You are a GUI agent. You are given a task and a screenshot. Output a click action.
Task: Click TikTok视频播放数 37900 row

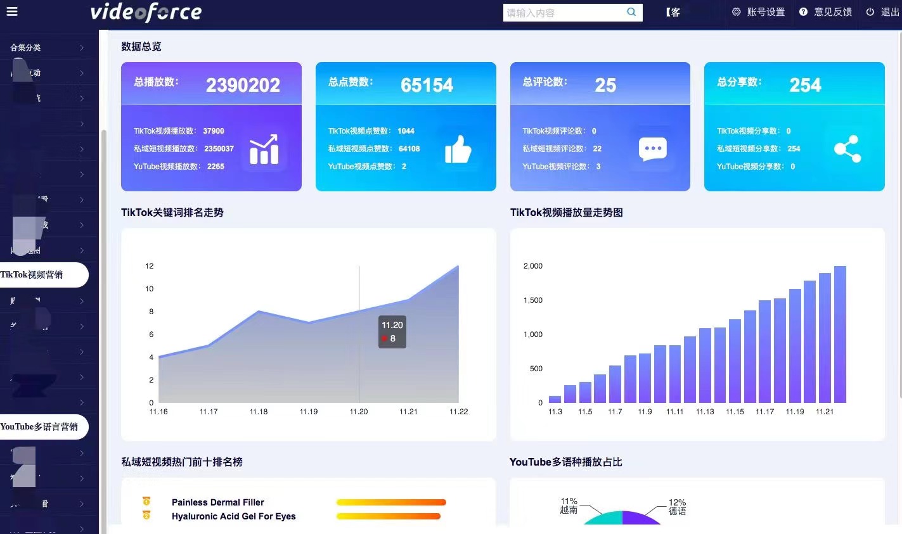pos(179,131)
